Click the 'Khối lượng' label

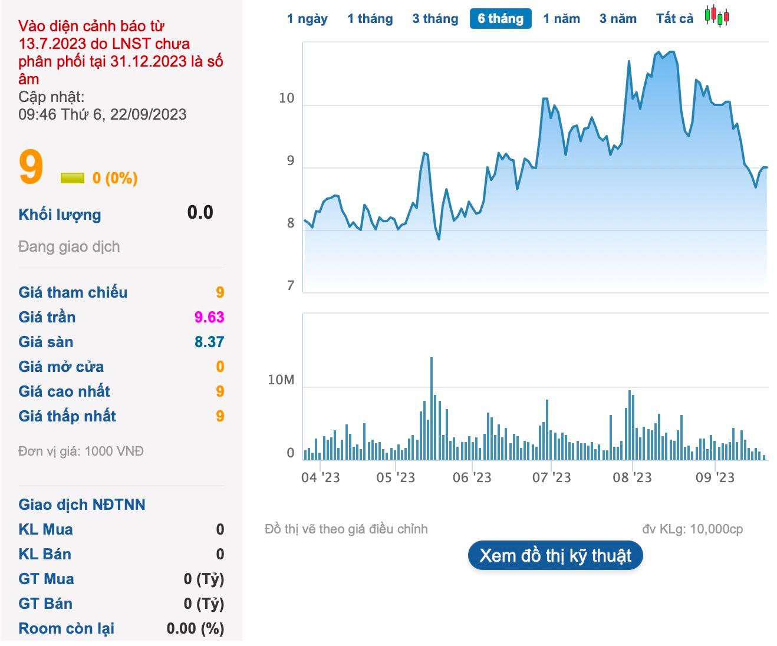pos(60,215)
